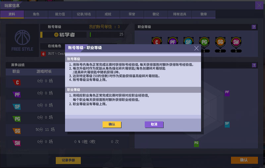Click the SW job level badge
This screenshot has width=265, height=168.
point(236,42)
